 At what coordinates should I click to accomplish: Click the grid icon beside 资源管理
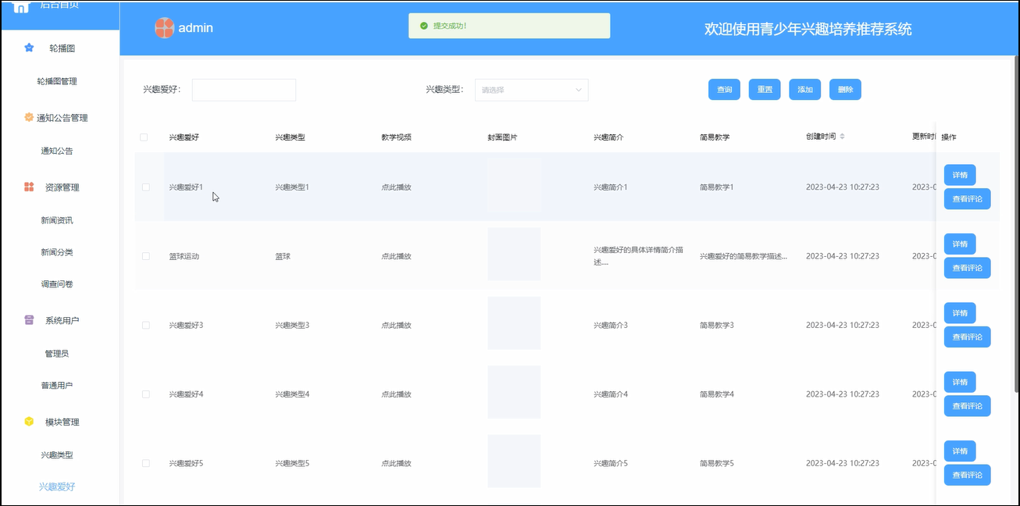[x=29, y=187]
